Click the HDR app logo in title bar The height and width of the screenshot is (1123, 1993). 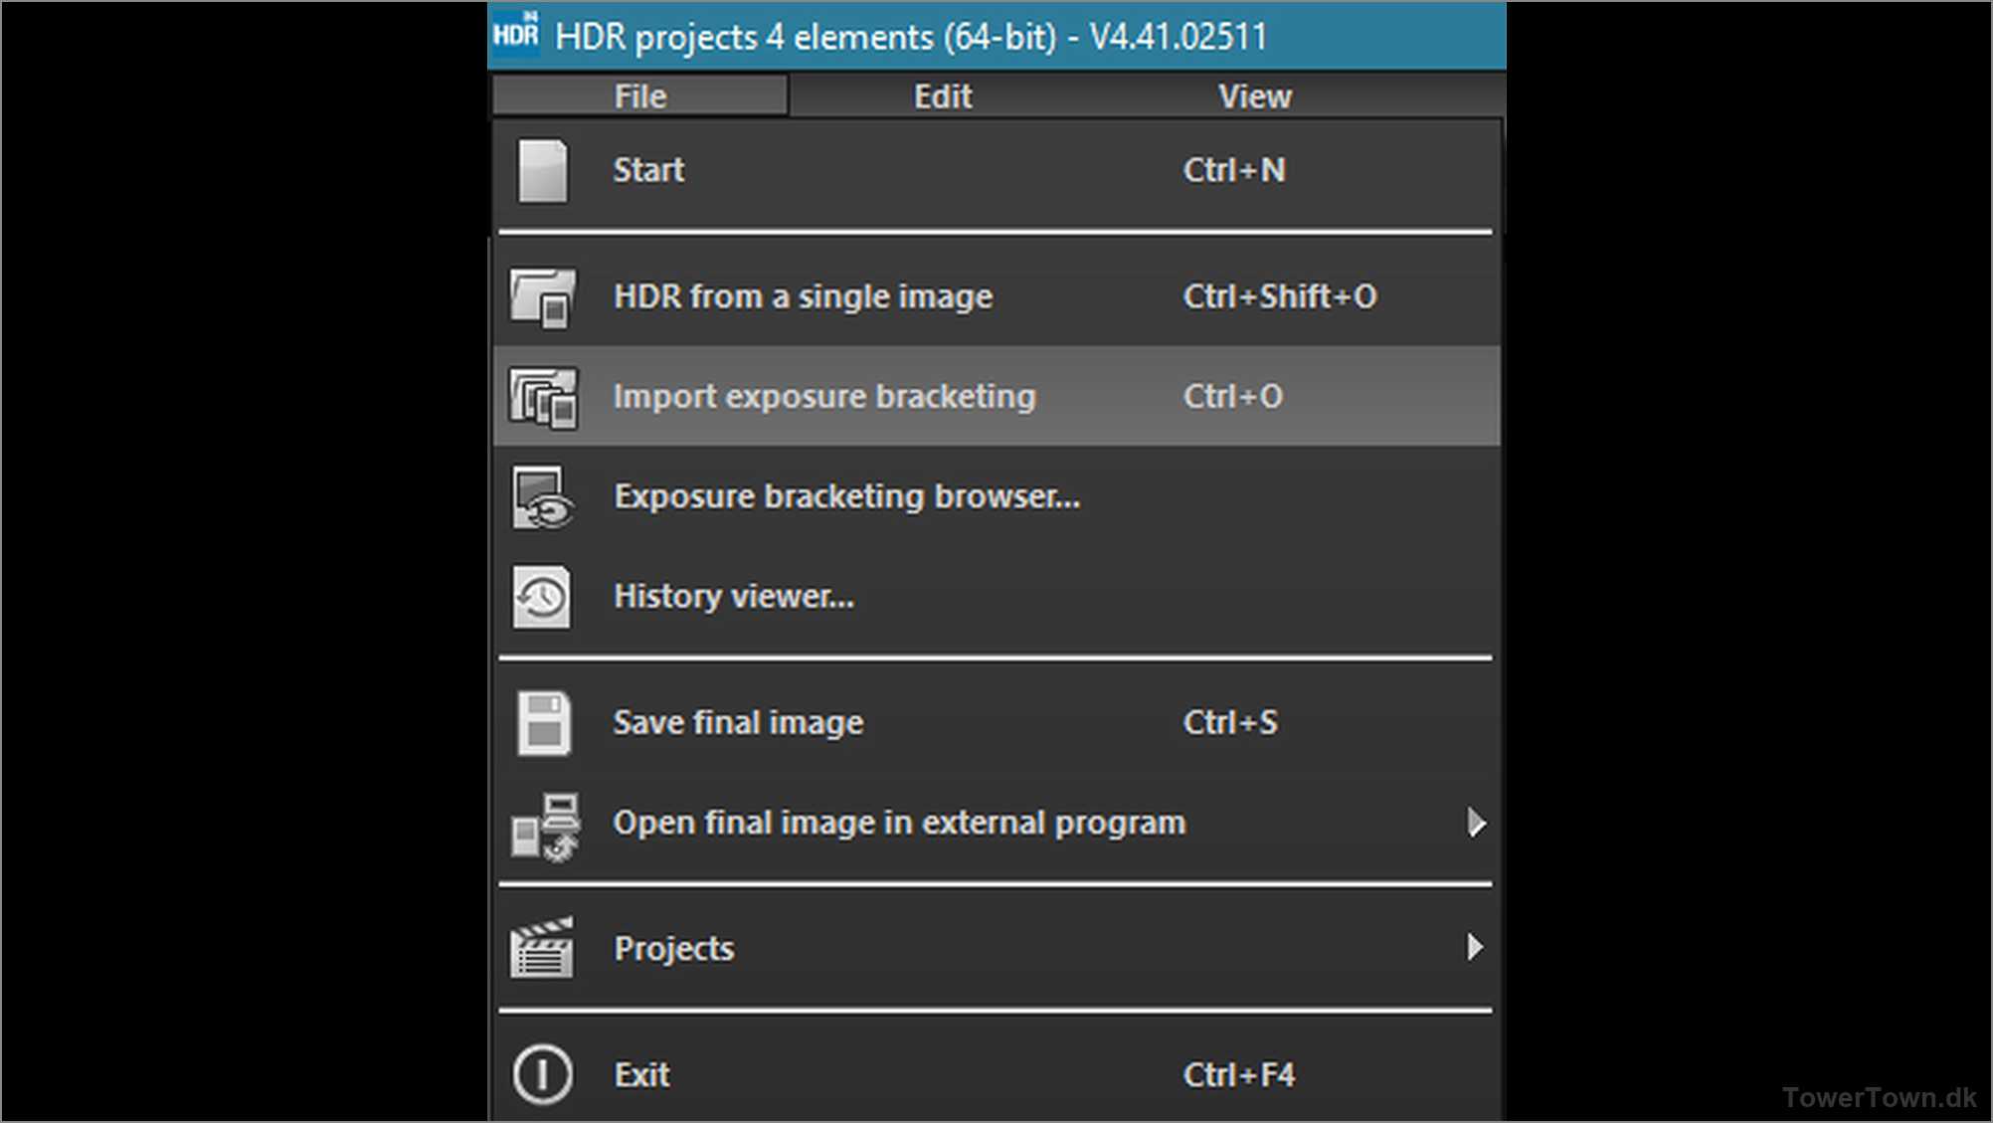(516, 36)
